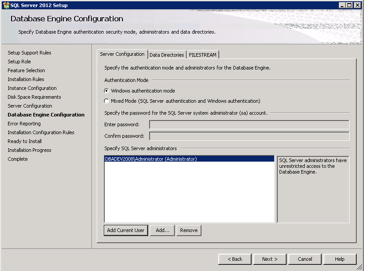This screenshot has width=366, height=271.
Task: Cancel the SQL Server setup
Action: [305, 259]
